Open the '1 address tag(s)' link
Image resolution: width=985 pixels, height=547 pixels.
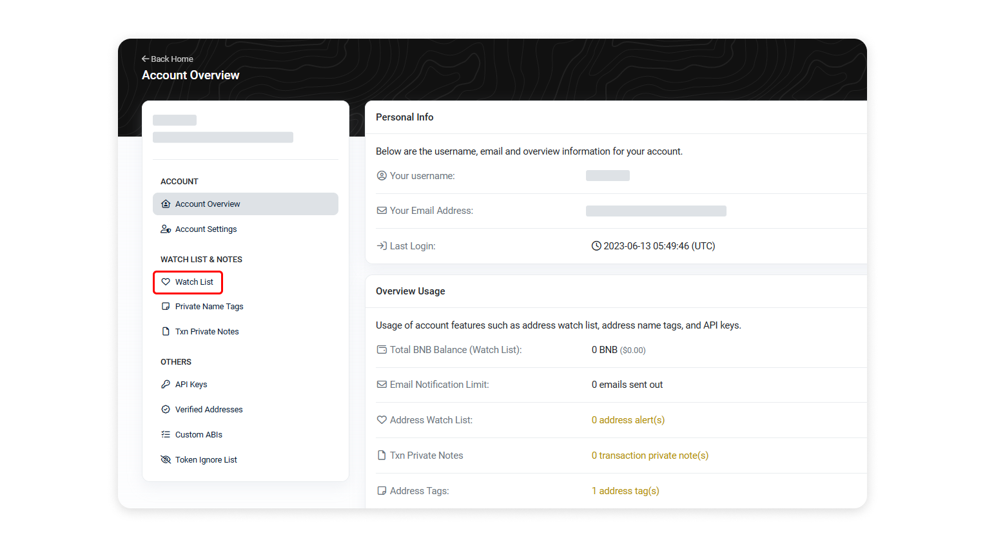click(625, 491)
